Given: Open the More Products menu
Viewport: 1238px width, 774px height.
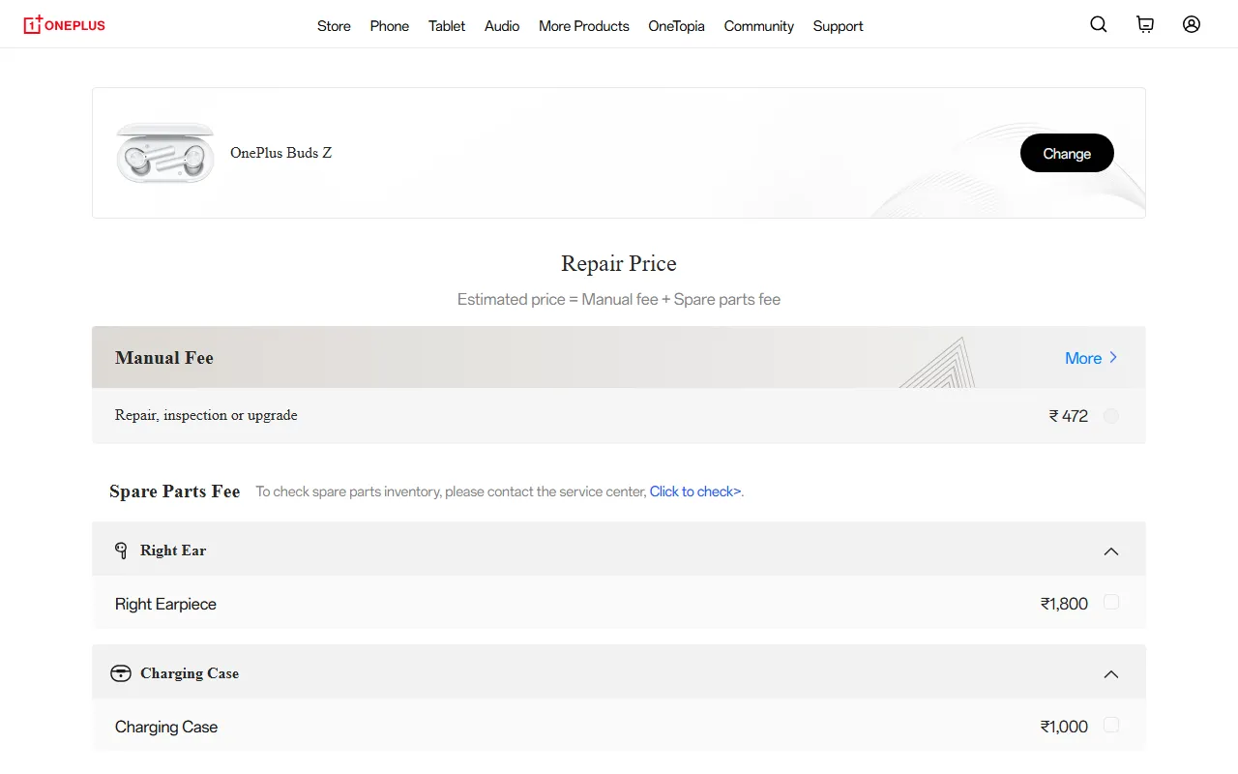Looking at the screenshot, I should point(584,26).
